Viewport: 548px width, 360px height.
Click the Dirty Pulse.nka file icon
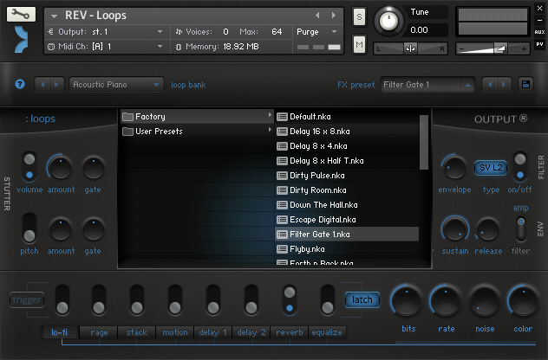[x=282, y=176]
